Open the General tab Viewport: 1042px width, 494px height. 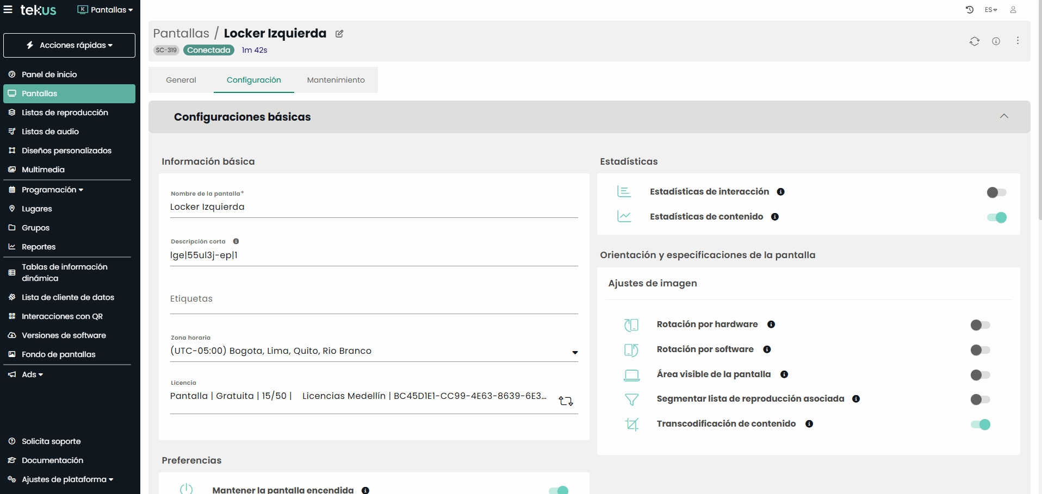(181, 80)
